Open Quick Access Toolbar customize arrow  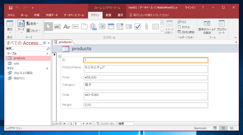pos(33,8)
